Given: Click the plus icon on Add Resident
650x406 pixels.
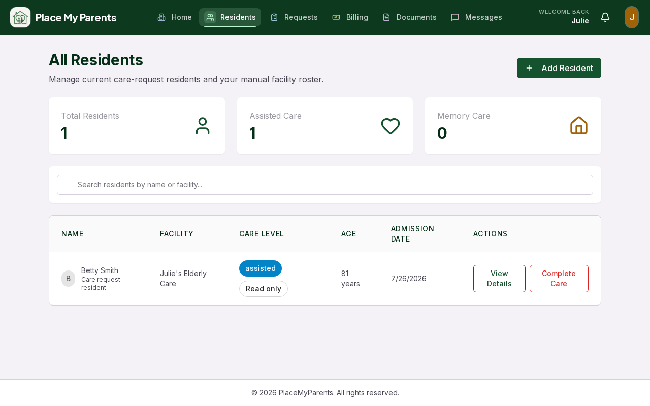Looking at the screenshot, I should click(x=529, y=68).
